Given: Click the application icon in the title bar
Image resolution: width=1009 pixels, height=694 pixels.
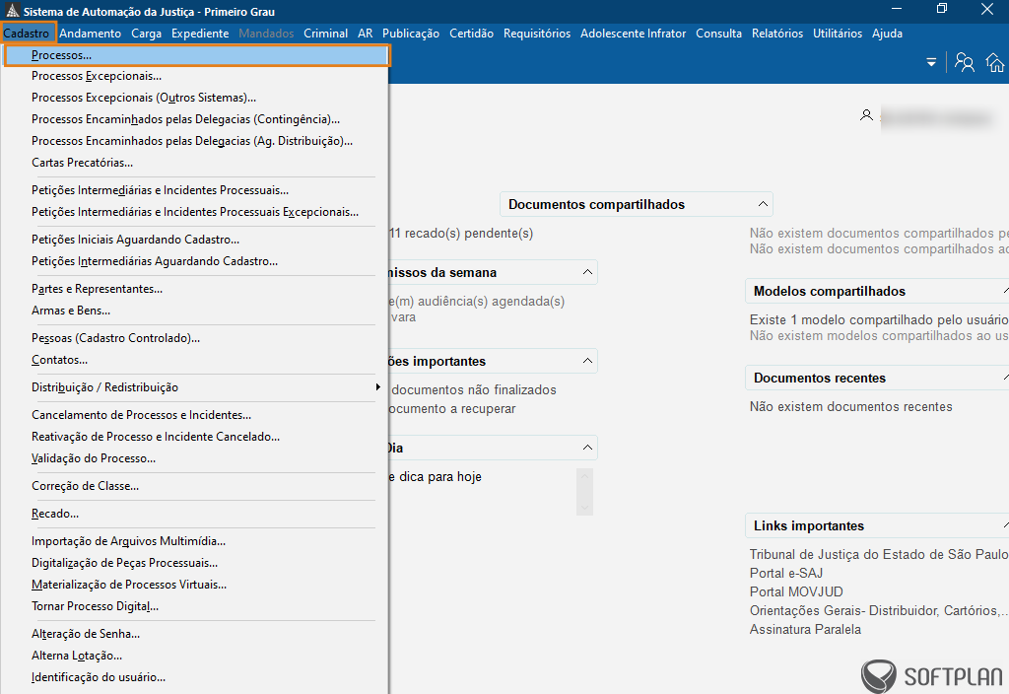Looking at the screenshot, I should [12, 11].
